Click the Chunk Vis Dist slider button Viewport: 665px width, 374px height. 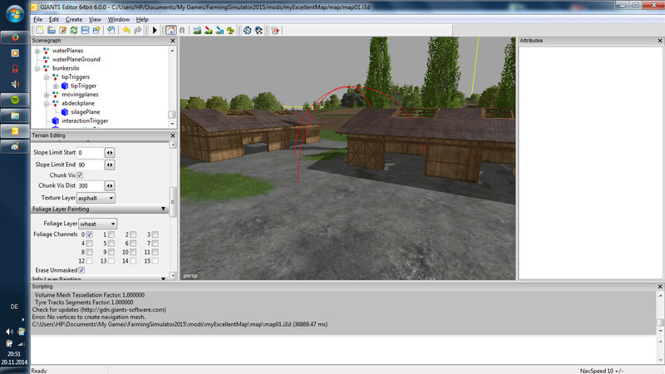(x=110, y=185)
